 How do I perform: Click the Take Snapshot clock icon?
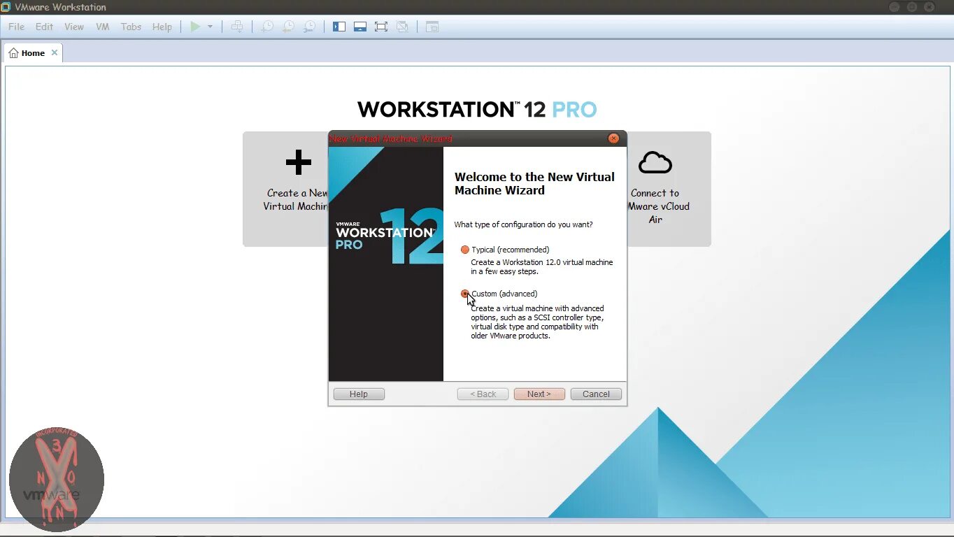click(x=267, y=27)
